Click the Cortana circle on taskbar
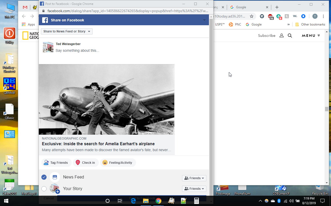 click(x=108, y=201)
